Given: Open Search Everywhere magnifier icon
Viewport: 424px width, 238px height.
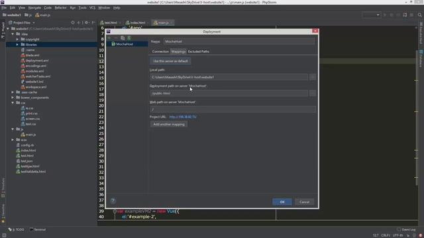Looking at the screenshot, I should point(419,15).
